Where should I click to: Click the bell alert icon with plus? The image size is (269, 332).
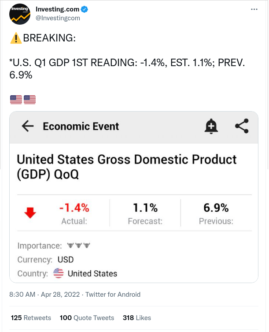point(211,127)
